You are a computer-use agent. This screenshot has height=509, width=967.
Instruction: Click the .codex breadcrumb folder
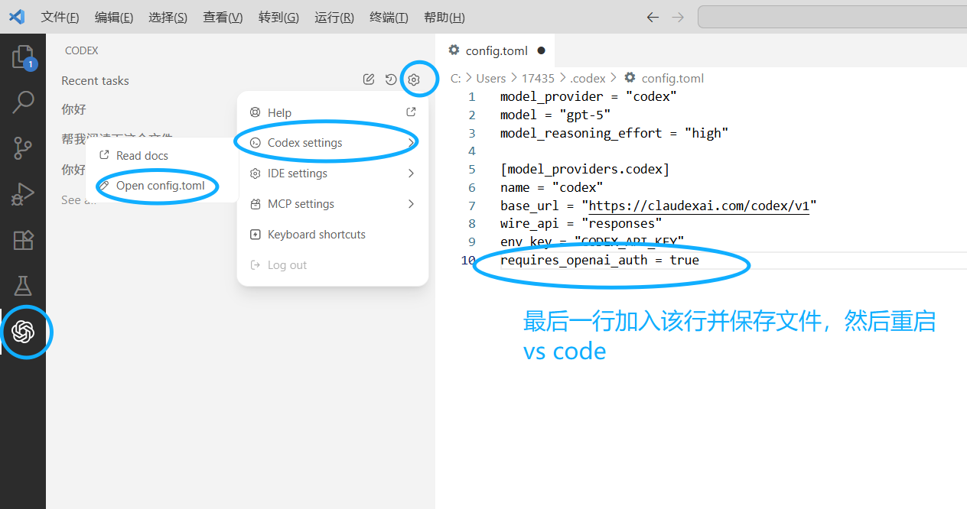click(587, 78)
